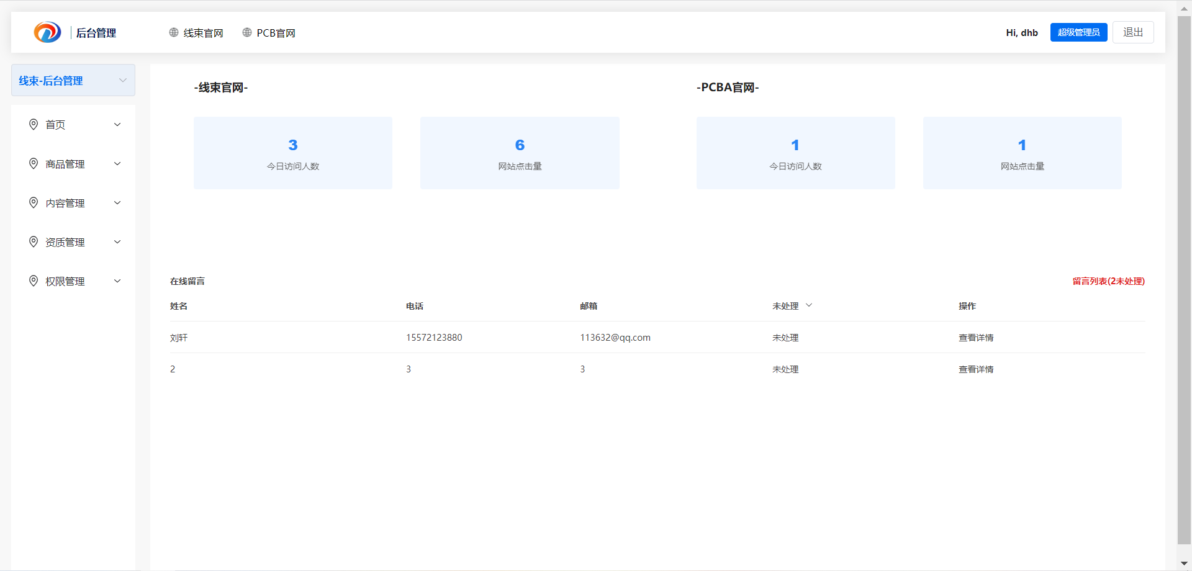1192x571 pixels.
Task: Open the 未处理 status filter dropdown in table header
Action: [792, 305]
